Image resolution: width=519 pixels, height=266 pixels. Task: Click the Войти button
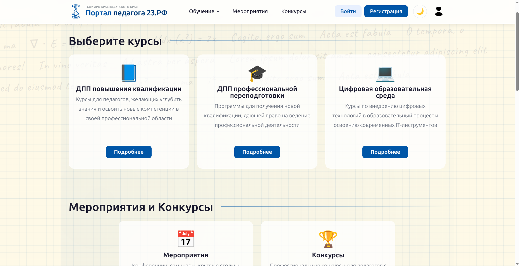coord(348,11)
